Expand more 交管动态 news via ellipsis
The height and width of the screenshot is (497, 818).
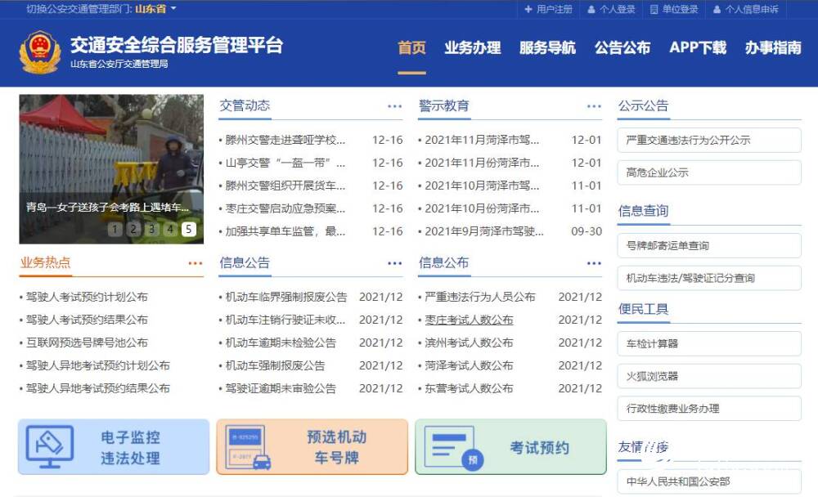[393, 105]
